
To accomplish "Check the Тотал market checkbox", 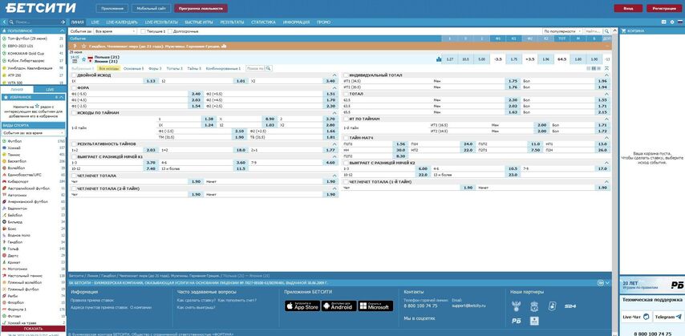I will 346,94.
